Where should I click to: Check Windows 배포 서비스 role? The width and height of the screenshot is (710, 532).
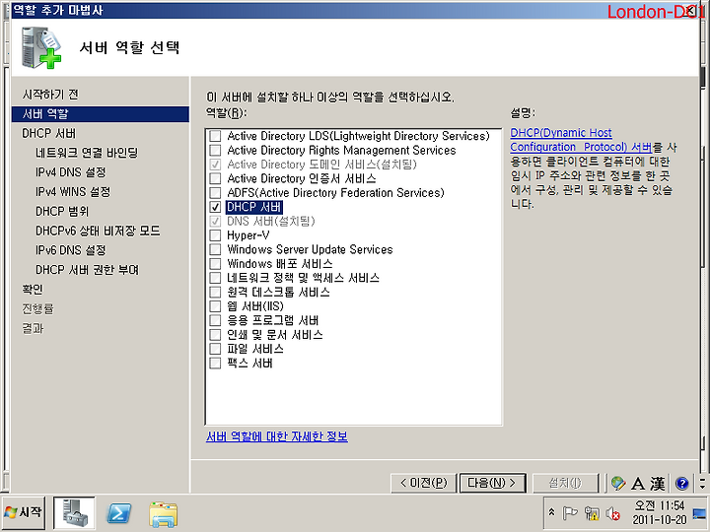pos(215,263)
